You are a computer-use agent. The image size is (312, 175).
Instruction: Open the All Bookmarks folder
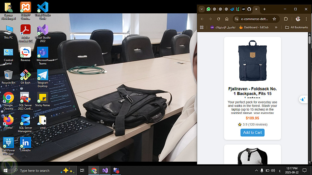[296, 27]
